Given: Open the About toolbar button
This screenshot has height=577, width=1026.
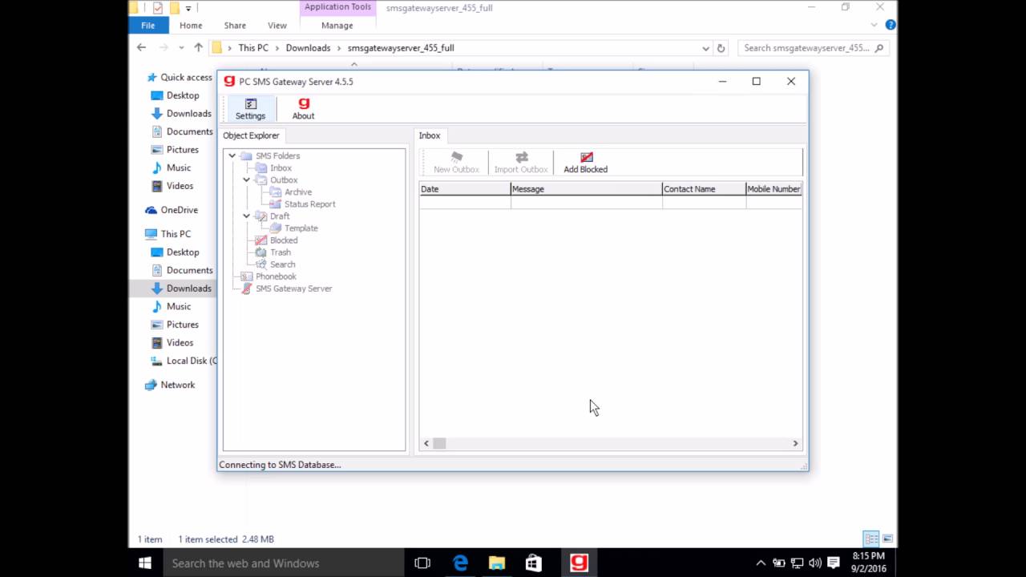Looking at the screenshot, I should pos(303,109).
